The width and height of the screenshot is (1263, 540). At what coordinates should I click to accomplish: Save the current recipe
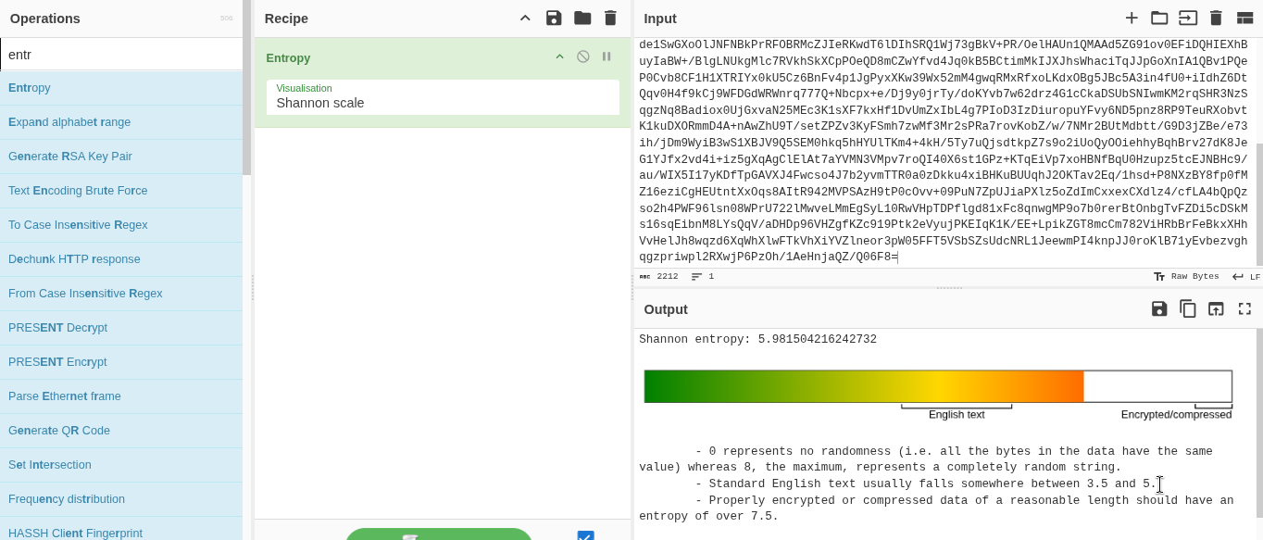pyautogui.click(x=554, y=18)
